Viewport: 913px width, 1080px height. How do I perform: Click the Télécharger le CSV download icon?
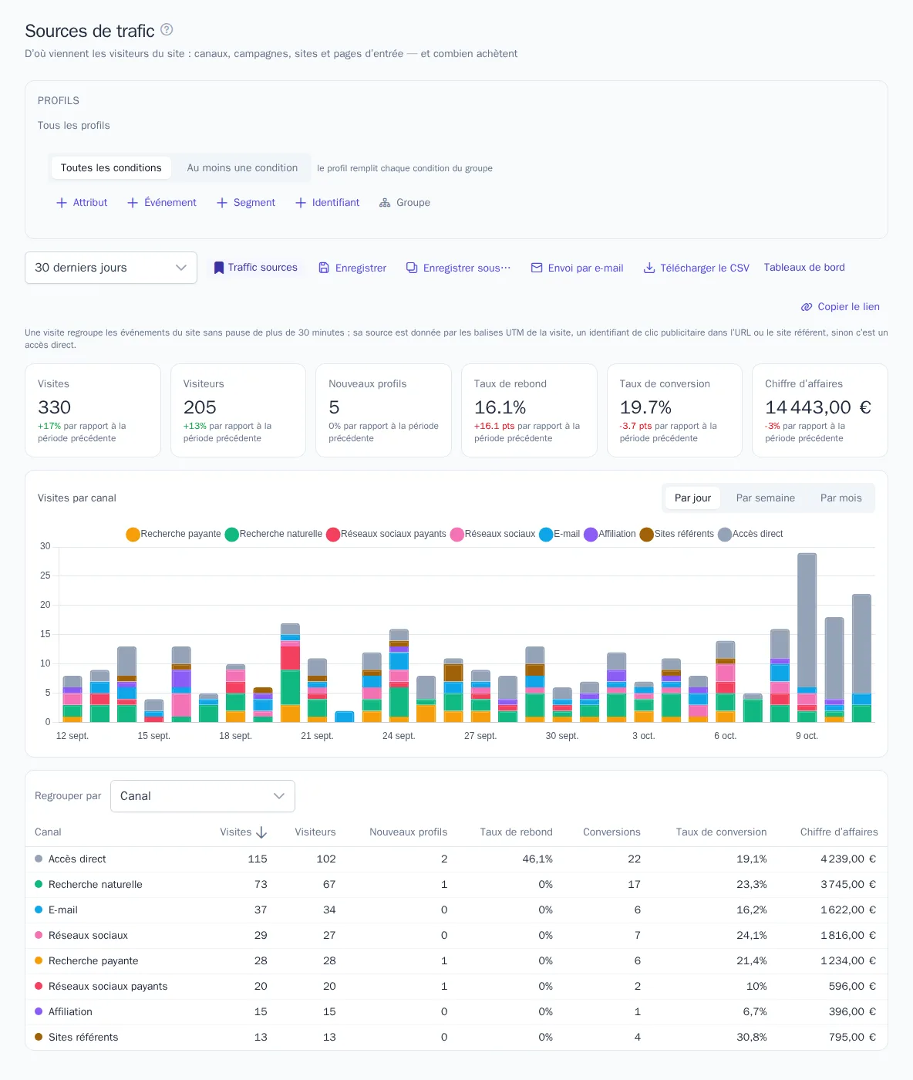[x=649, y=268]
